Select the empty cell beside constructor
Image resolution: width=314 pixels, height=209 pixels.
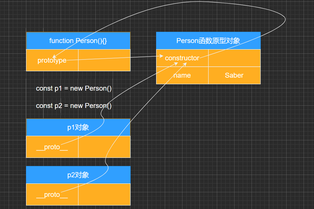234,58
